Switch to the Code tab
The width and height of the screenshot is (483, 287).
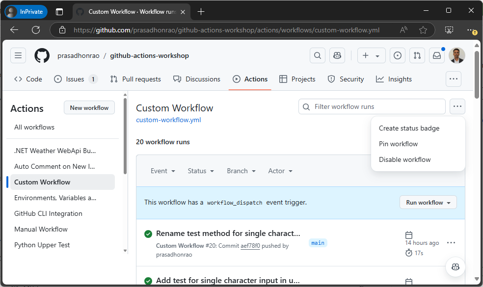pyautogui.click(x=28, y=79)
